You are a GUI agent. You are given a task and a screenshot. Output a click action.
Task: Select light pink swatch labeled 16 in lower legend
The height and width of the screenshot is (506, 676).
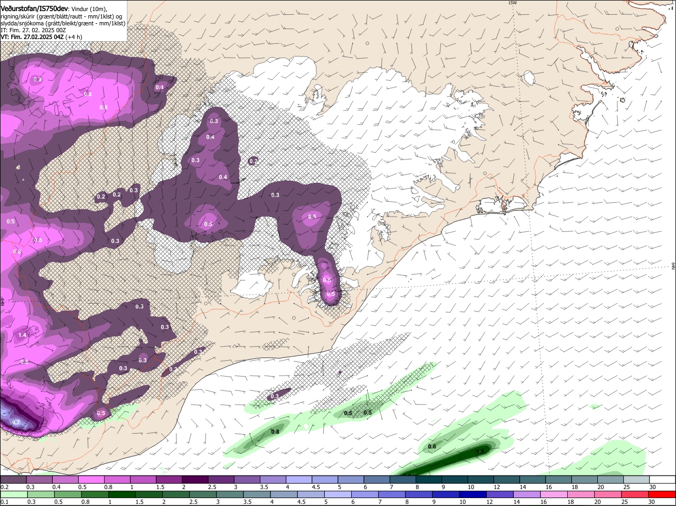[x=553, y=494]
